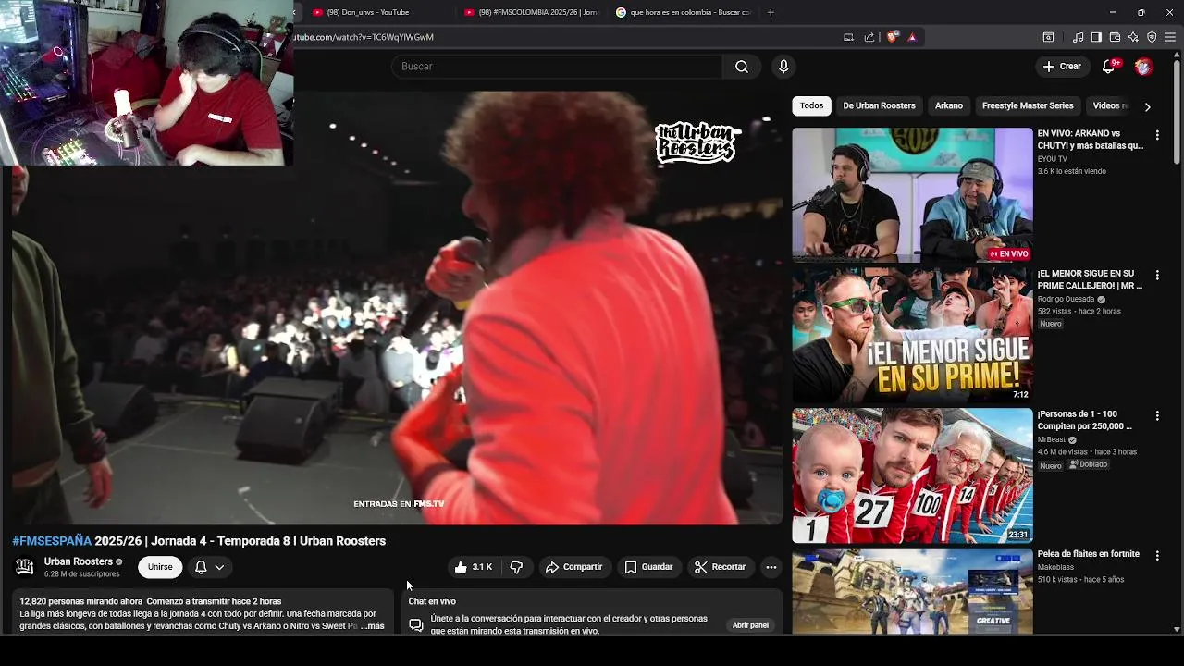Open YouTube notifications bell with 9+ badge
The image size is (1184, 666).
point(1109,67)
